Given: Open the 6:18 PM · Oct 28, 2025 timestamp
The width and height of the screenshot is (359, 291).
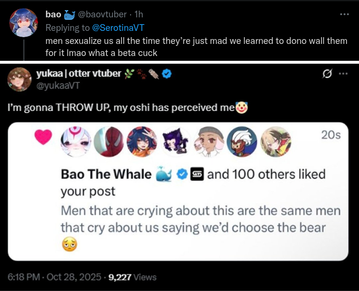Looking at the screenshot, I should coord(54,277).
